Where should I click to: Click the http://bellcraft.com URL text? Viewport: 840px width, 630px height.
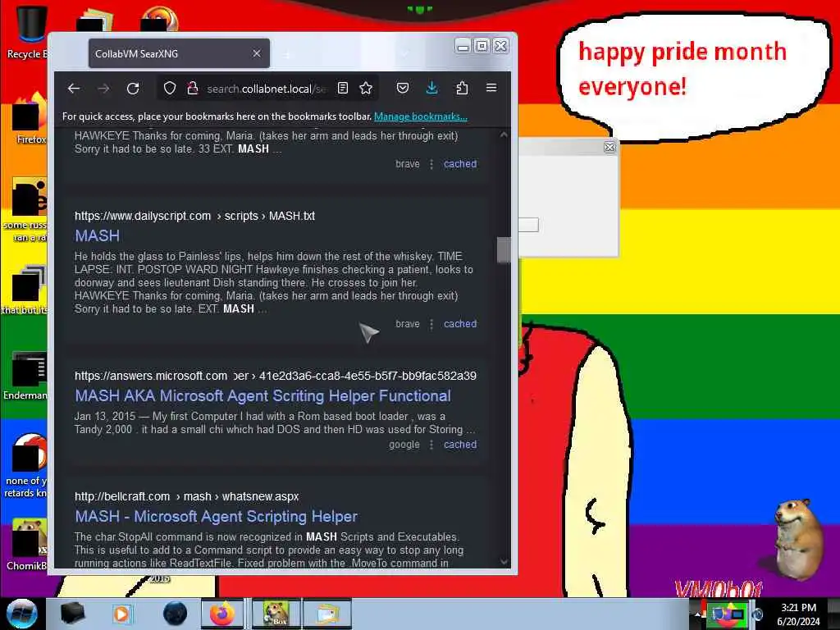(122, 496)
